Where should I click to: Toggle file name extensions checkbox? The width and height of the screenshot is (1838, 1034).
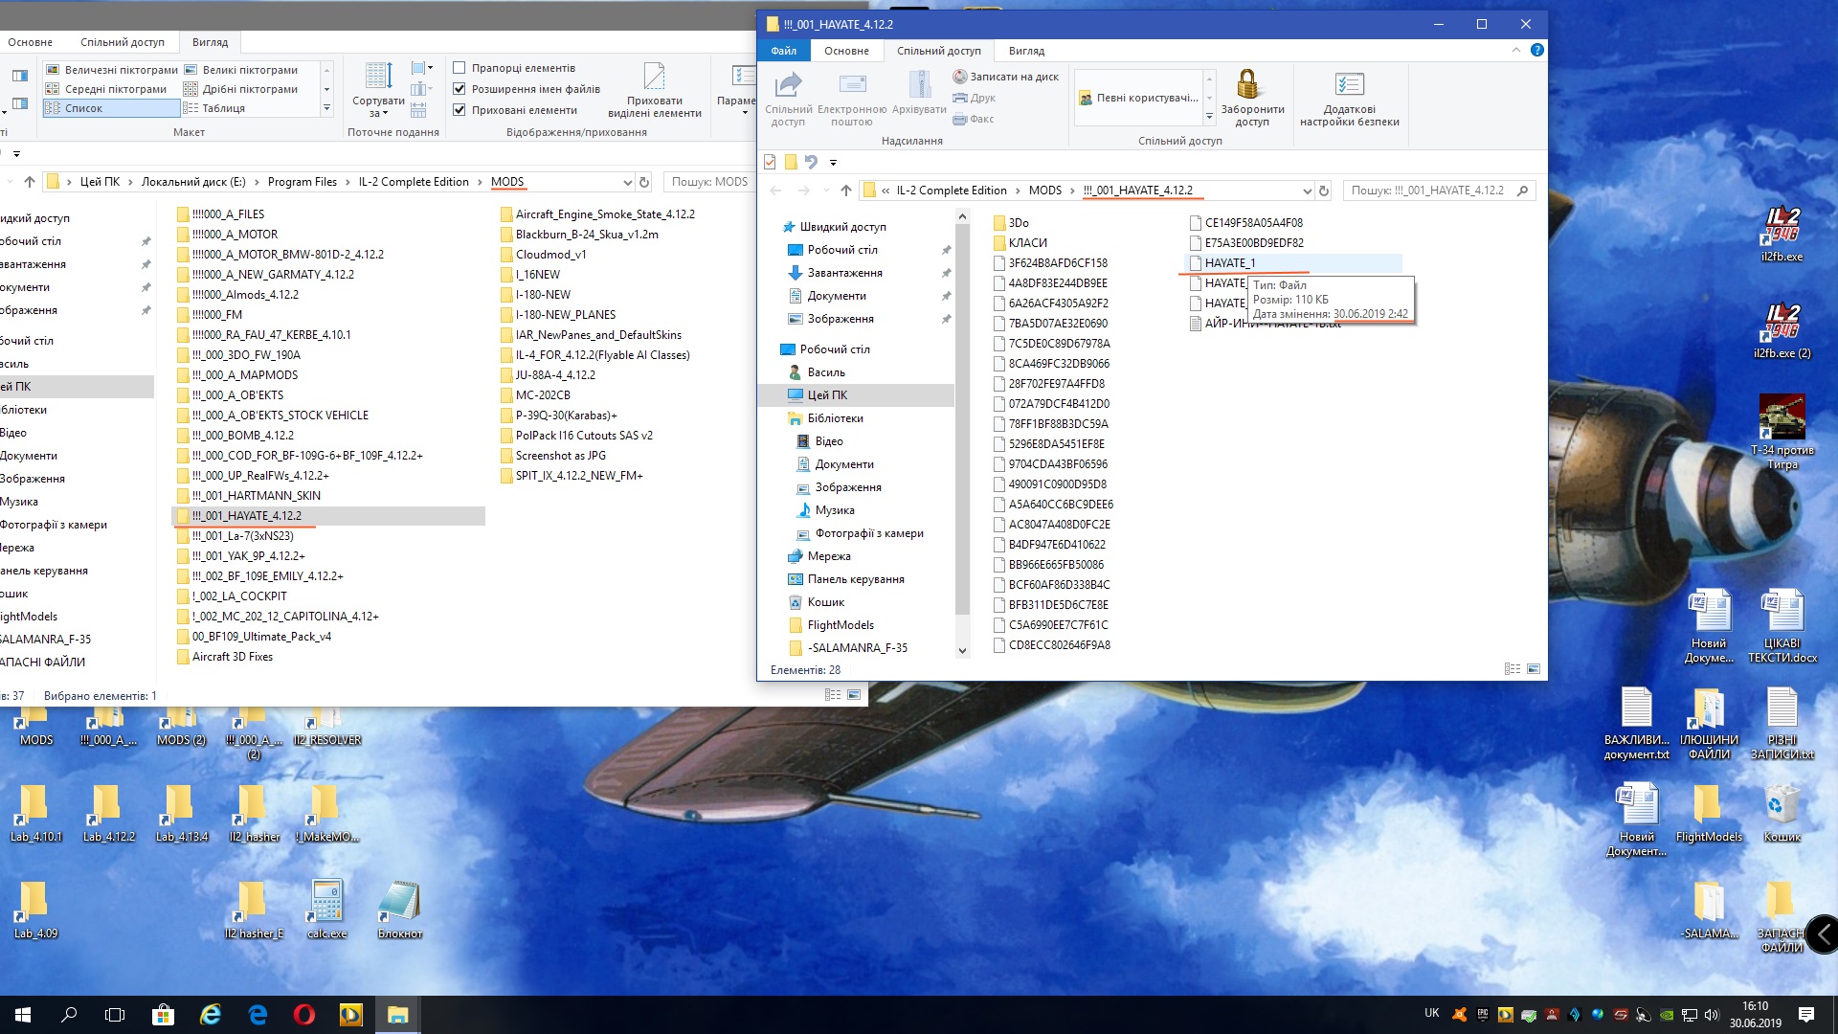click(x=459, y=89)
